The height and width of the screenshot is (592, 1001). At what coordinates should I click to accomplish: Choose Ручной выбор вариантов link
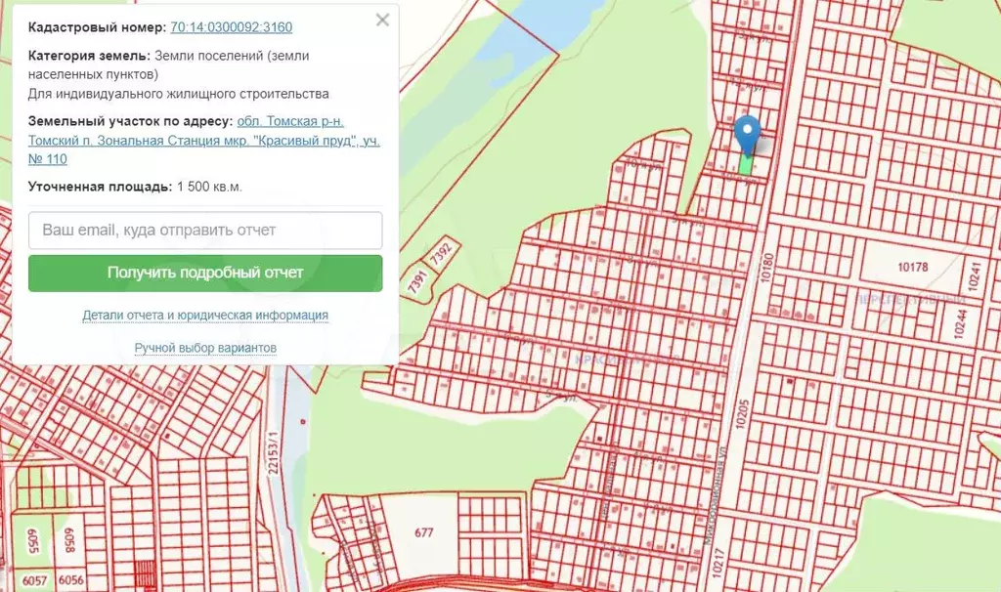click(x=205, y=348)
